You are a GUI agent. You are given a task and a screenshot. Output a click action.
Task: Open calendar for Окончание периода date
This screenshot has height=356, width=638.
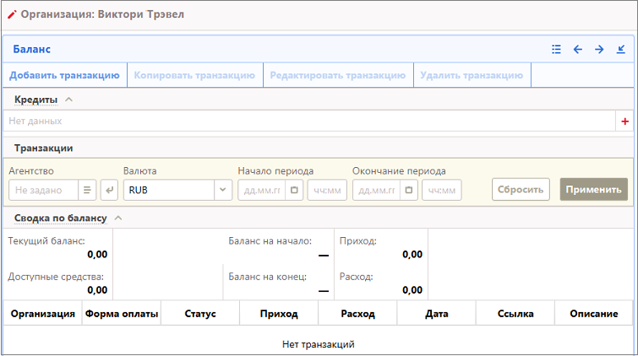(409, 190)
